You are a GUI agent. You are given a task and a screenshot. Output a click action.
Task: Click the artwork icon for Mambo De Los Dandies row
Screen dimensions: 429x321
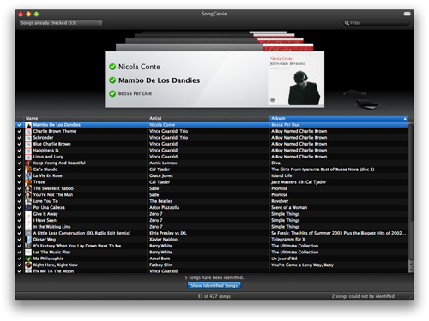pyautogui.click(x=28, y=125)
